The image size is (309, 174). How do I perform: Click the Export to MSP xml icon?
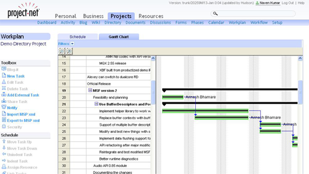tap(4, 120)
